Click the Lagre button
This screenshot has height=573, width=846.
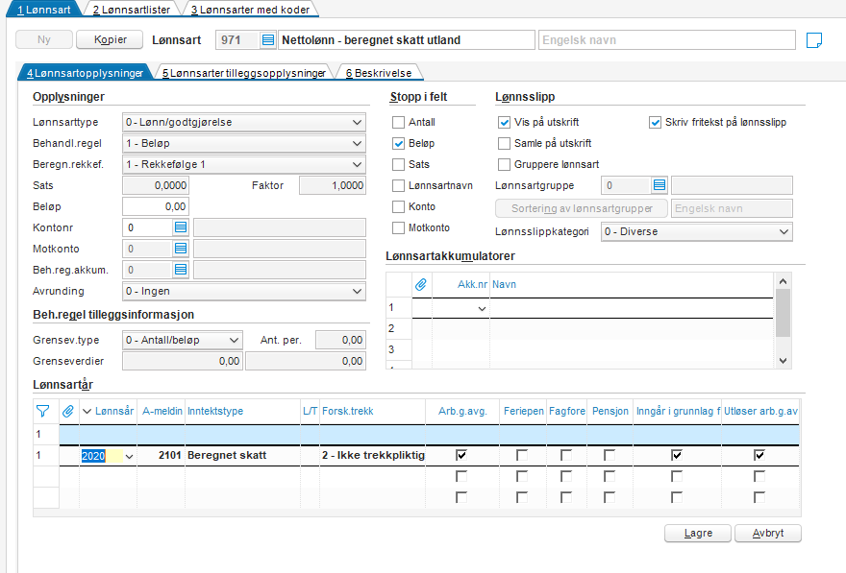tap(698, 533)
